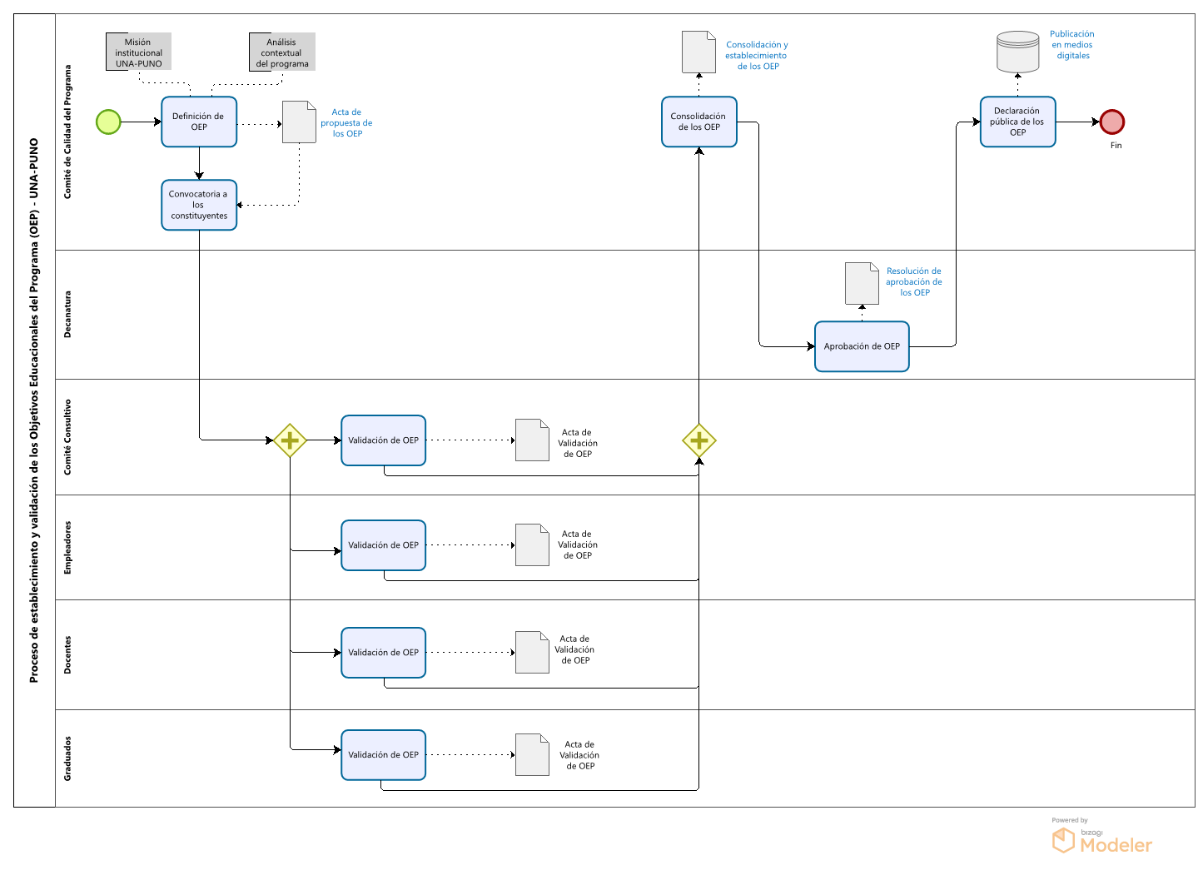The width and height of the screenshot is (1198, 885).
Task: Select the Consolidación de los OEP task
Action: point(699,122)
